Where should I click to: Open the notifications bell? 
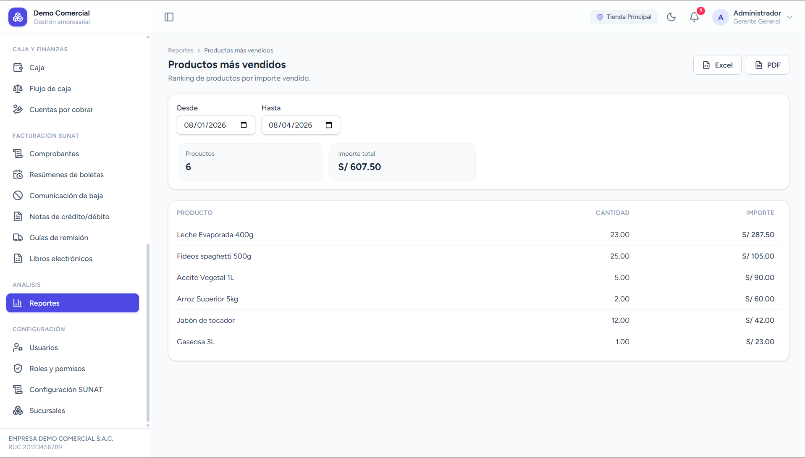click(694, 17)
